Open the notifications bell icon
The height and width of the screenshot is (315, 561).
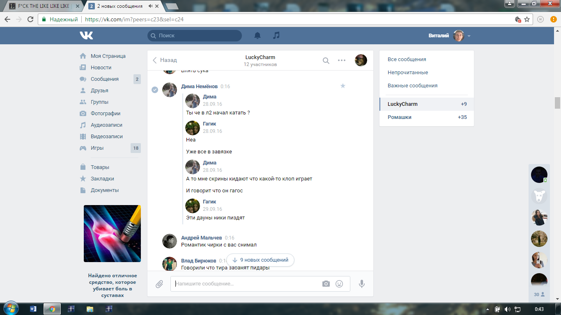(258, 36)
